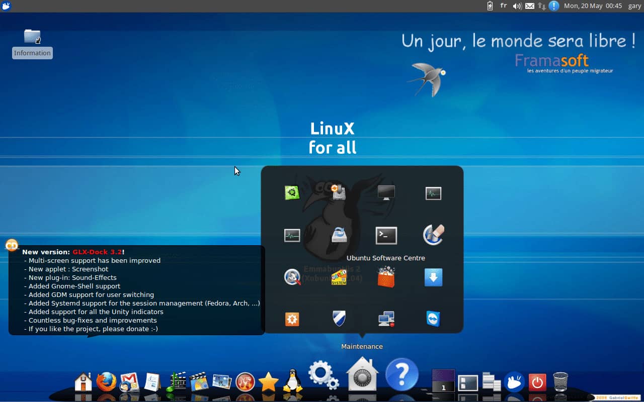Click the networked computers firewall icon
Screen dimensions: 644x402
[x=386, y=319]
